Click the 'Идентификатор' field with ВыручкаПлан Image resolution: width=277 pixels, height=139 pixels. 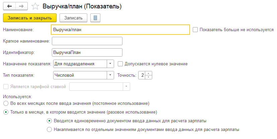(x=87, y=52)
